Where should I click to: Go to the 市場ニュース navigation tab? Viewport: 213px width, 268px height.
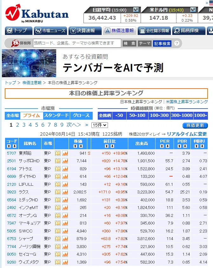[x=50, y=31]
